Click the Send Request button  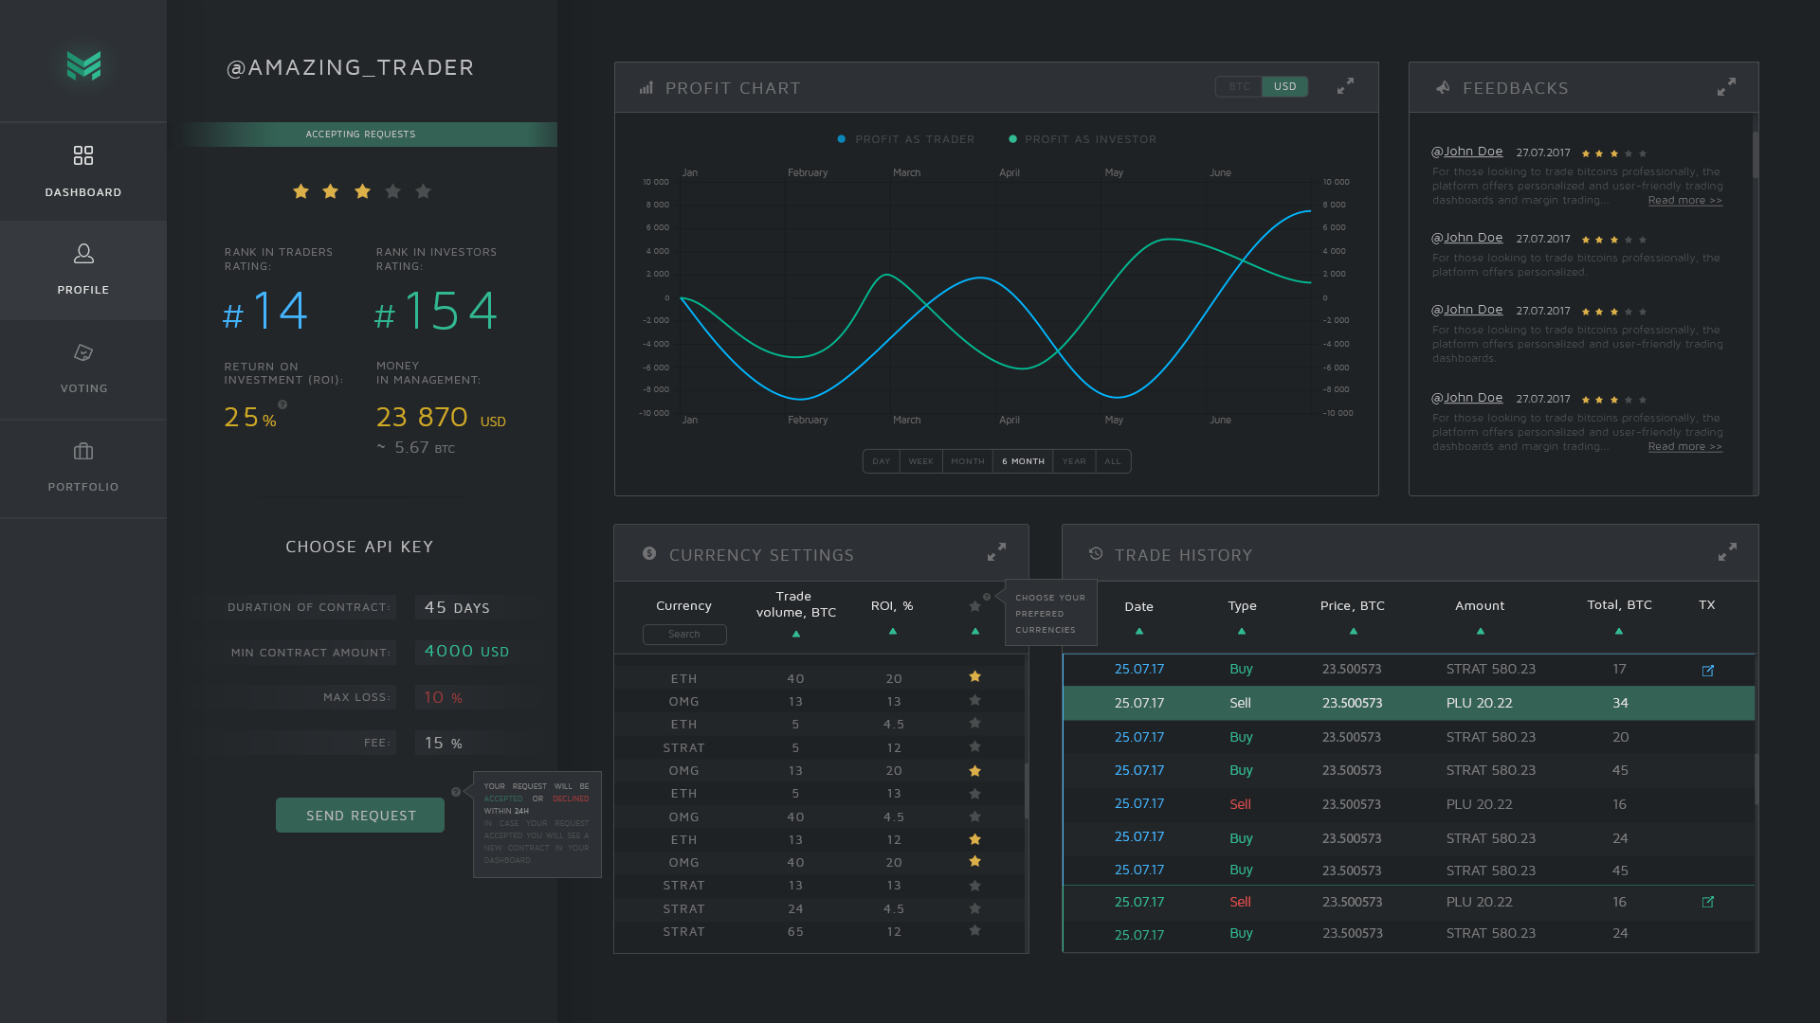pos(360,815)
